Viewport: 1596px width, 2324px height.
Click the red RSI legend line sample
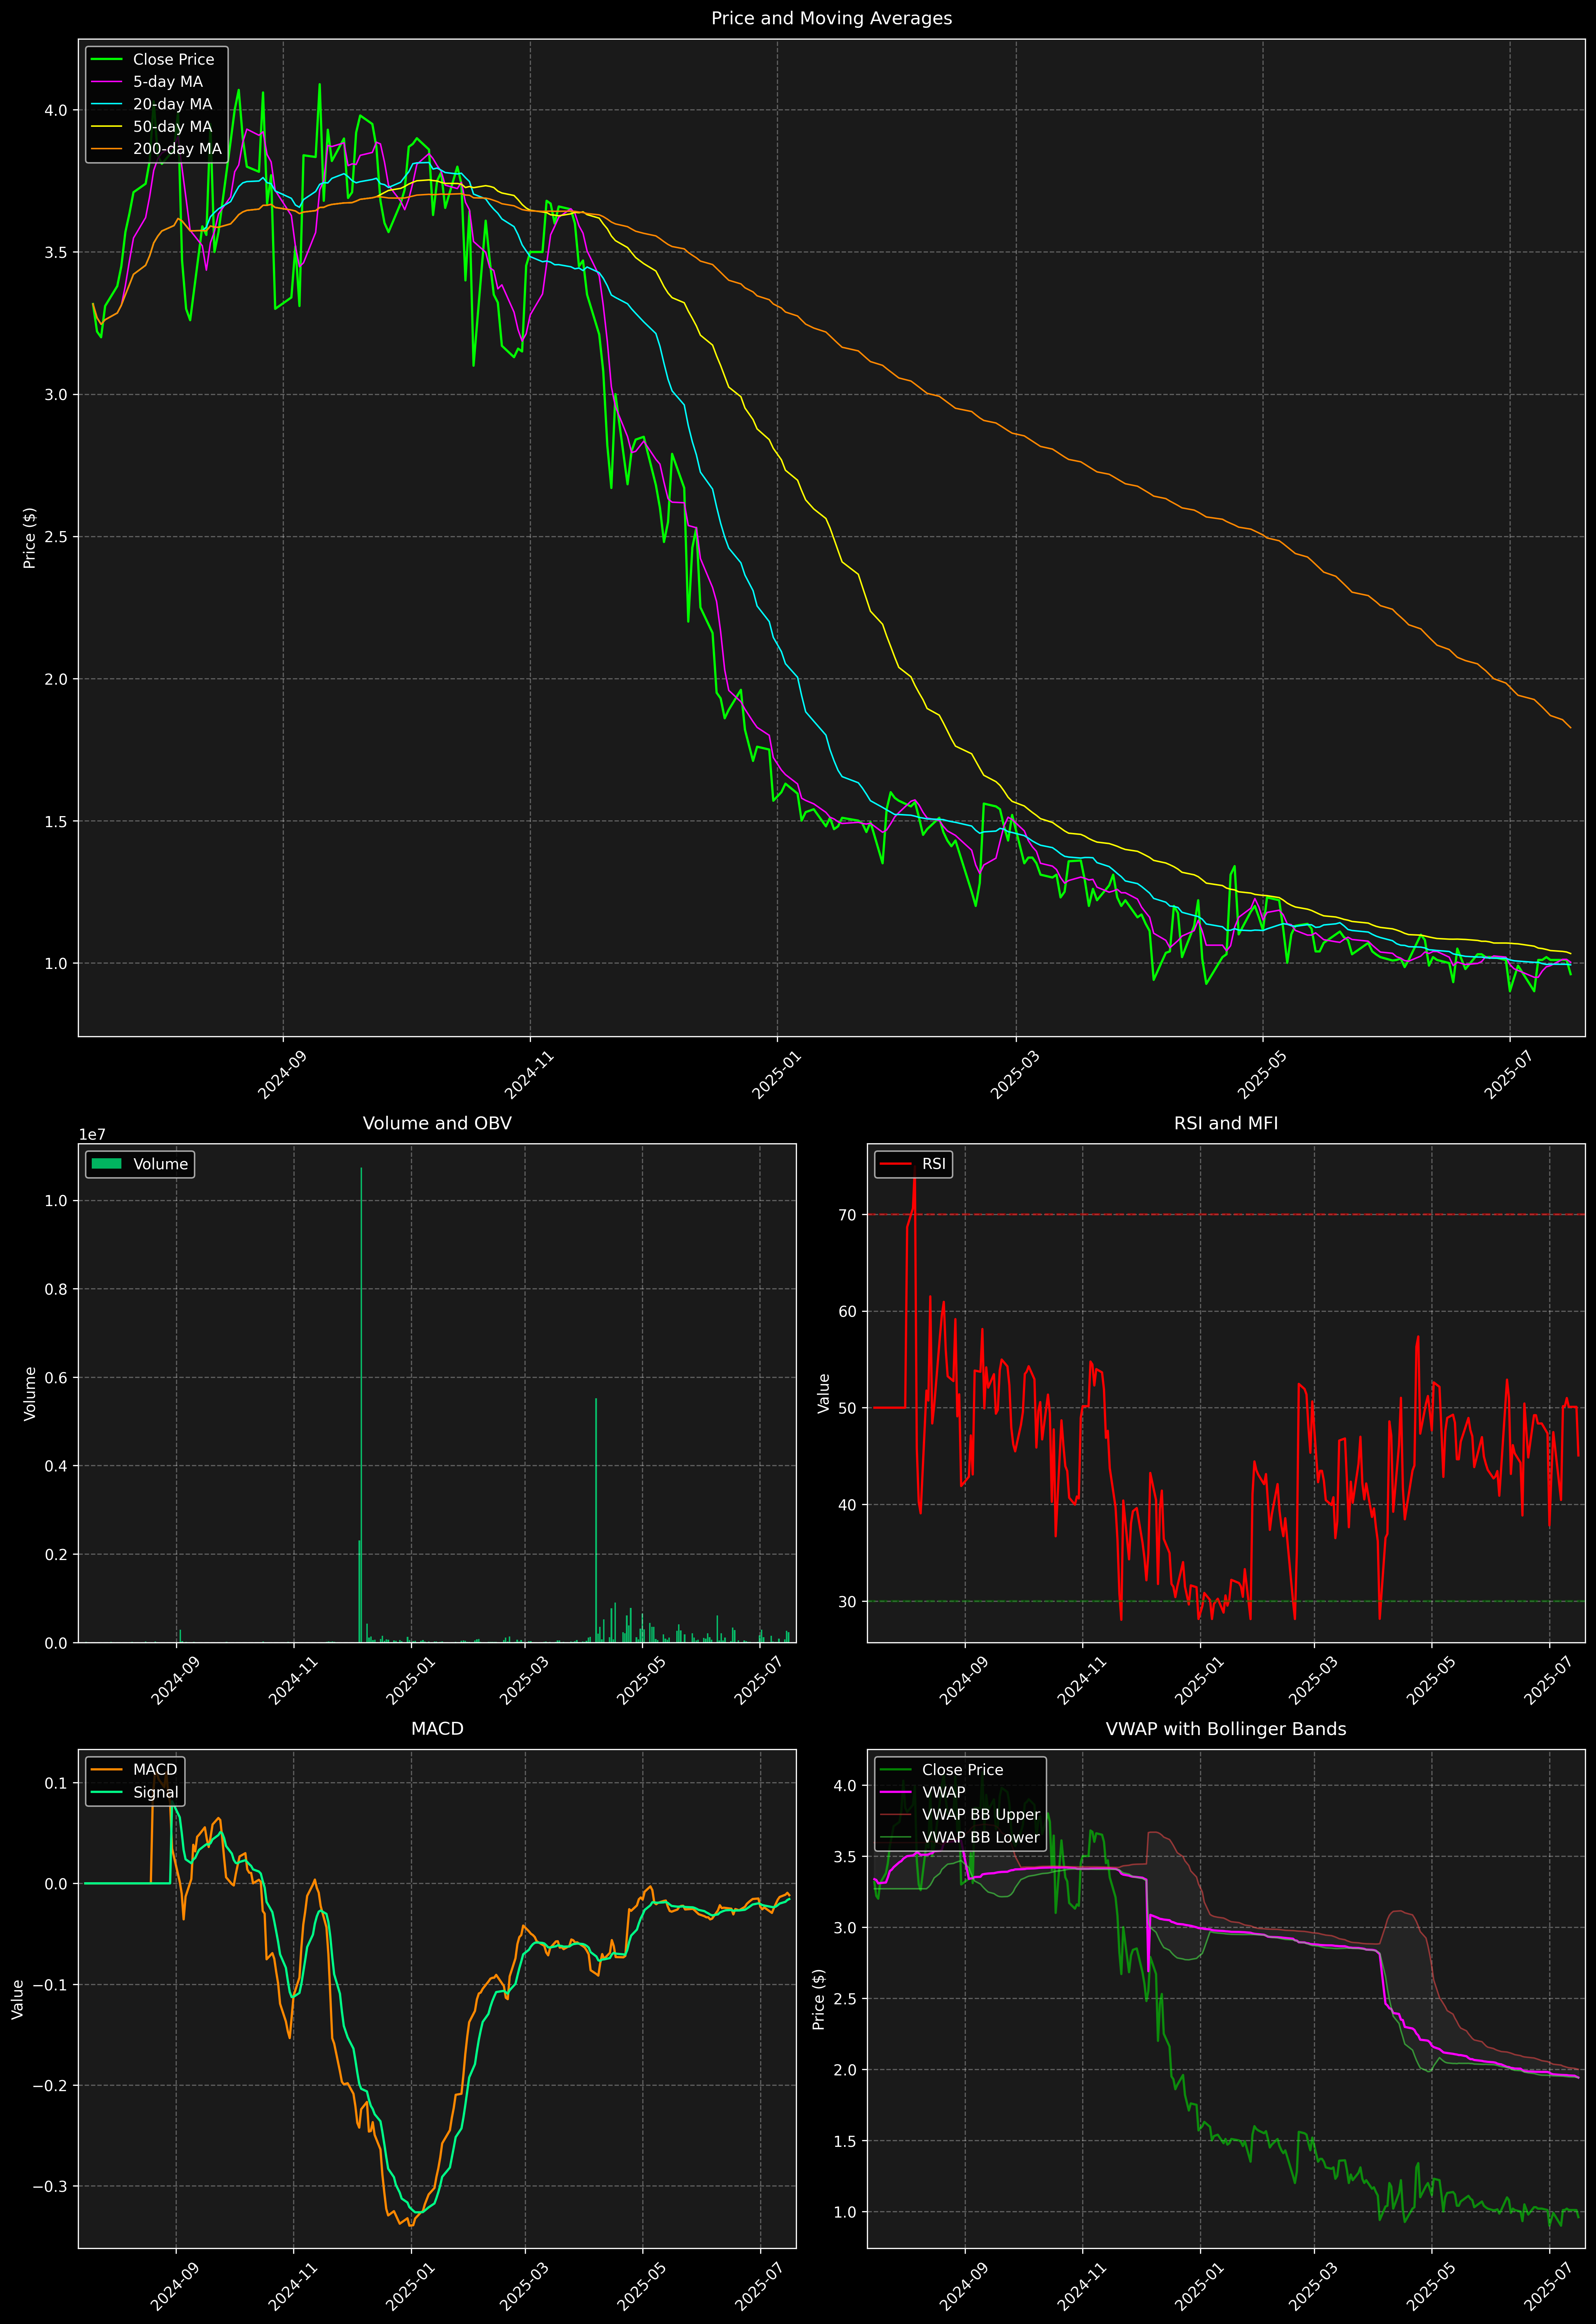(x=895, y=1164)
